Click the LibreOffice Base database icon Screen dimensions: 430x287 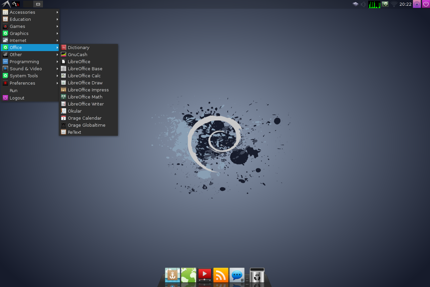pos(63,69)
